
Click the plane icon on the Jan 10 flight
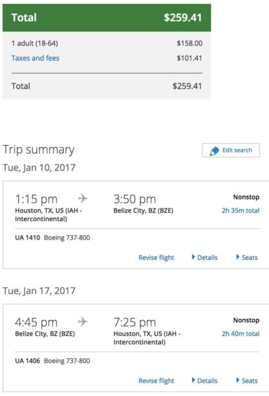tap(83, 198)
